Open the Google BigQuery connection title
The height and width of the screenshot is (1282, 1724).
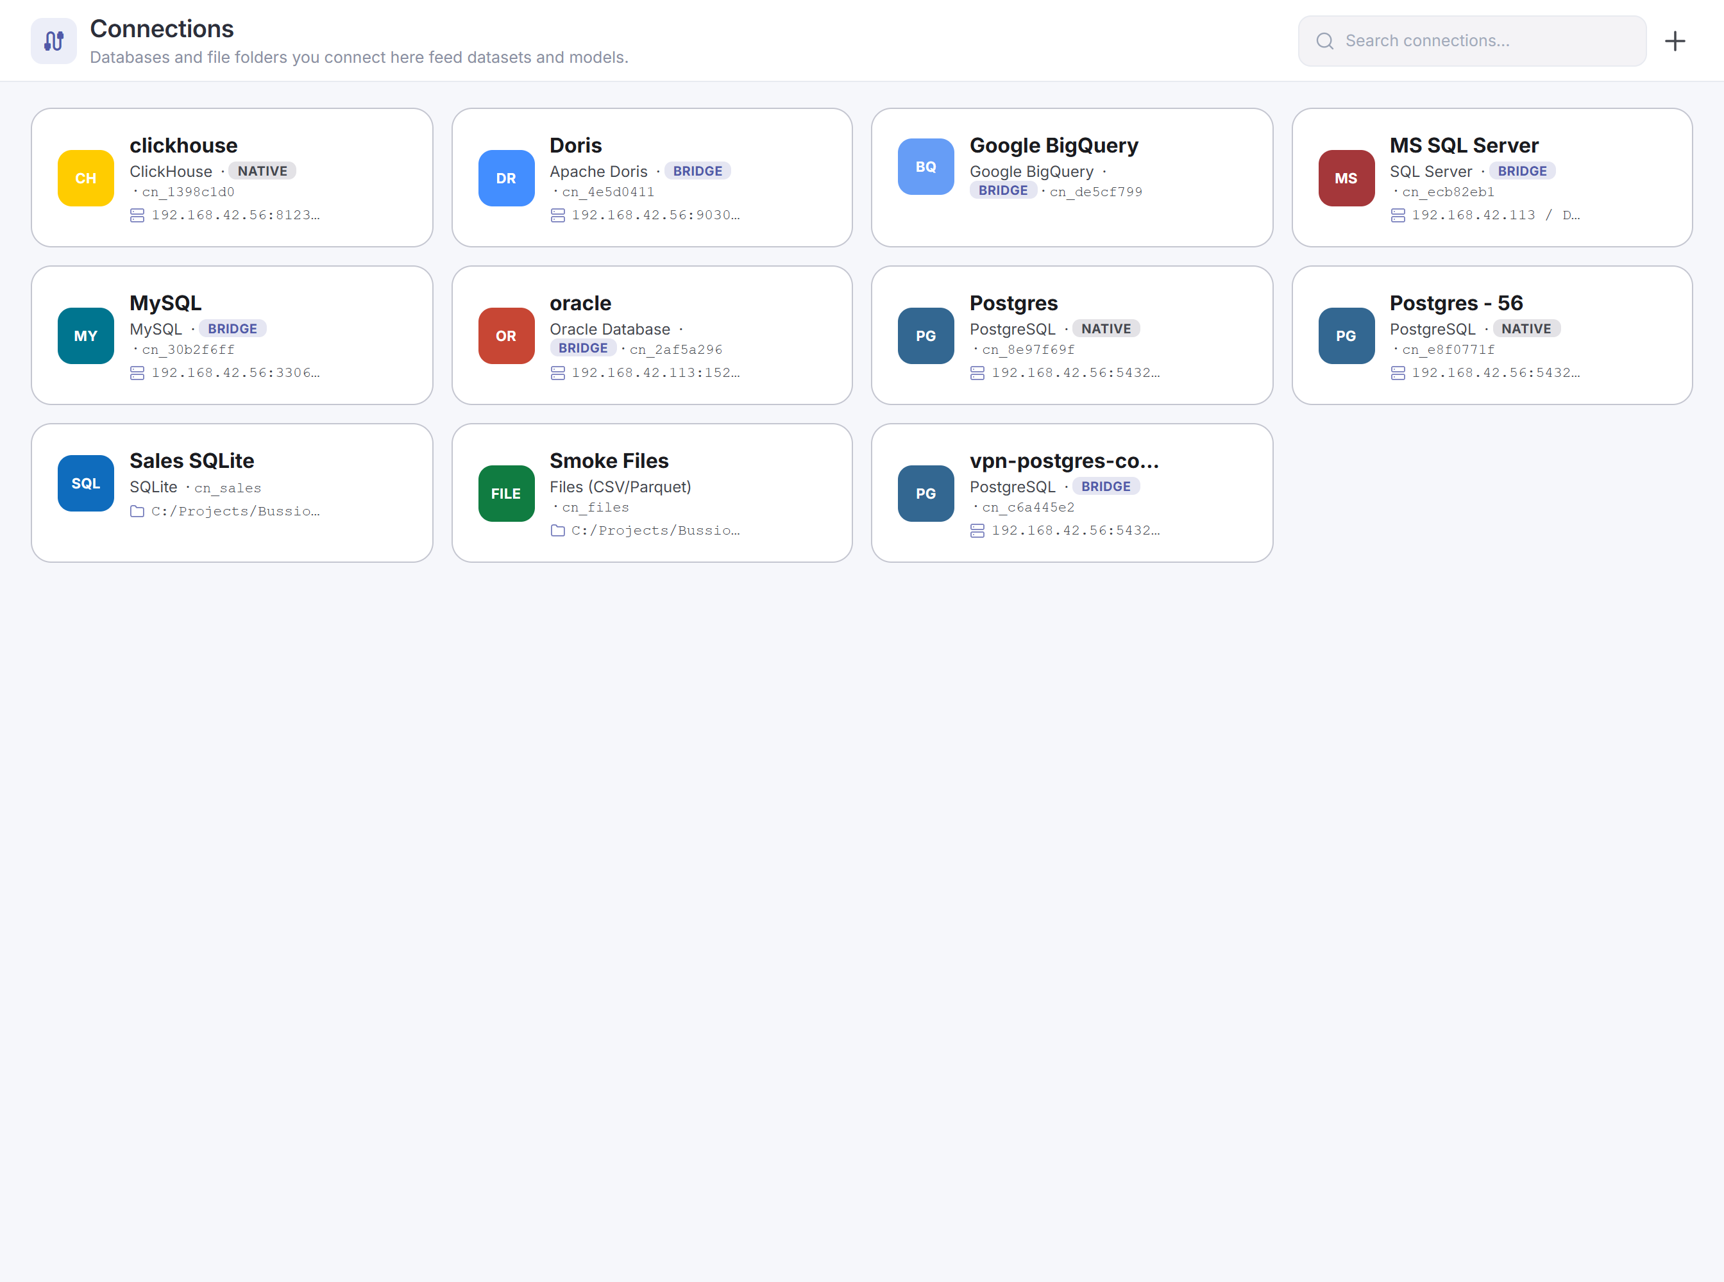point(1054,145)
